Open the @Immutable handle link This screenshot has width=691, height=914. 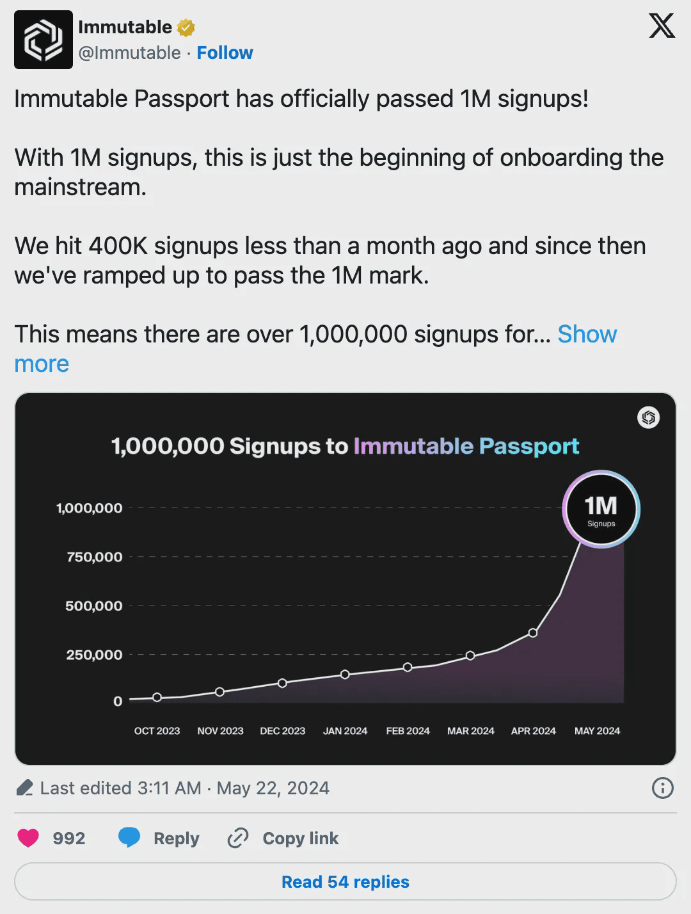(x=129, y=52)
